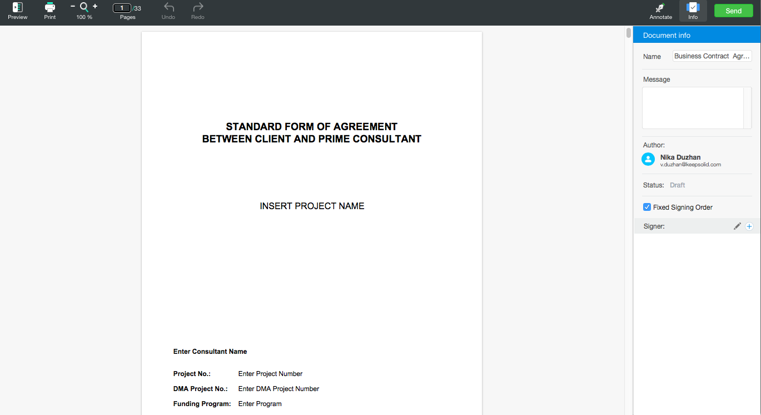Click the page number field
Viewport: 761px width, 415px height.
122,8
